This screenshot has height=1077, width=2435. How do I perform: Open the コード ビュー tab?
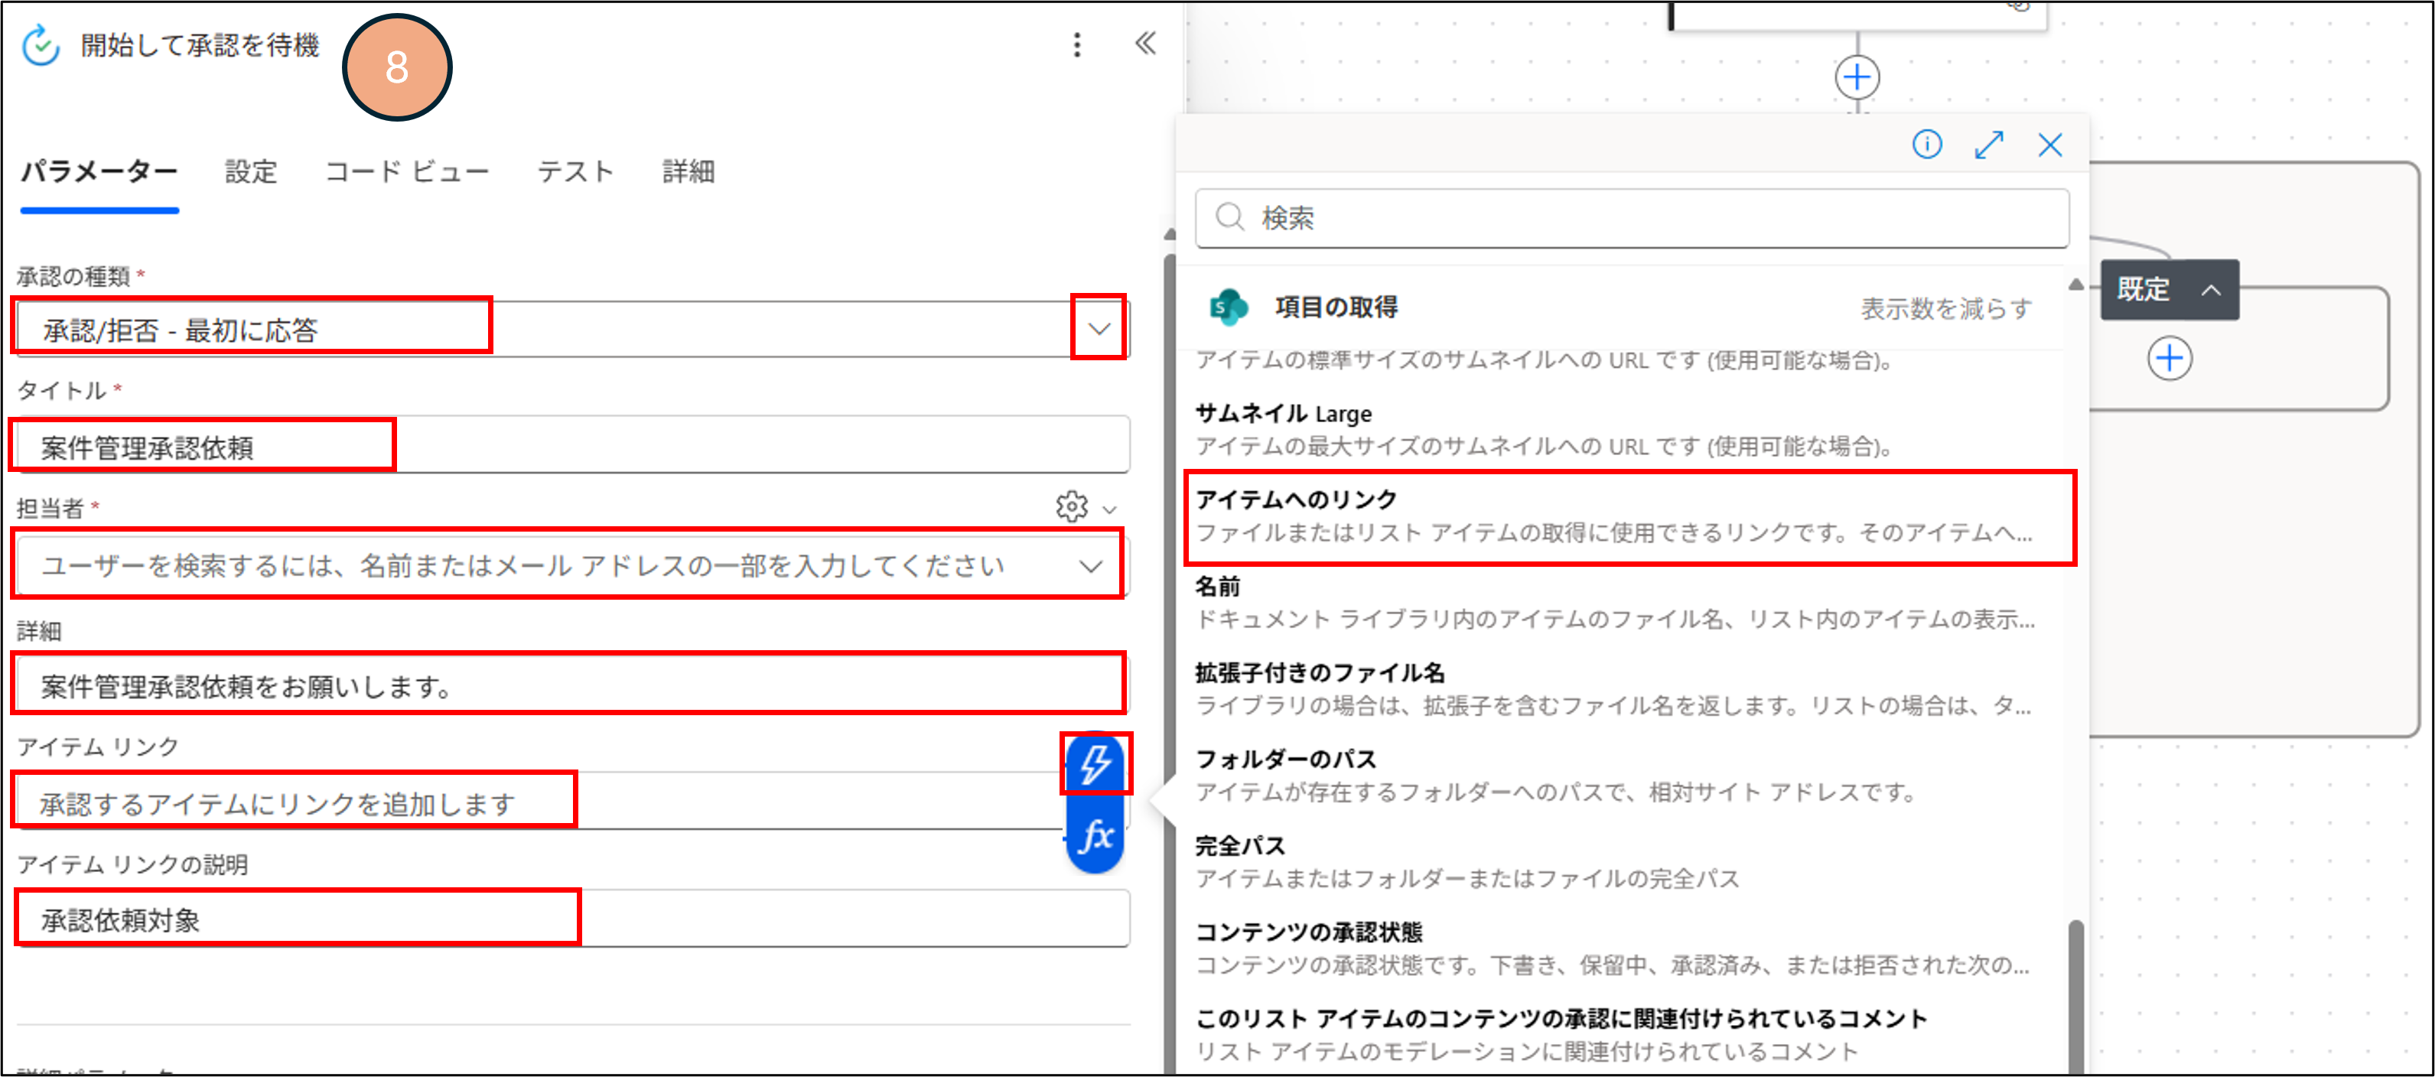coord(406,172)
